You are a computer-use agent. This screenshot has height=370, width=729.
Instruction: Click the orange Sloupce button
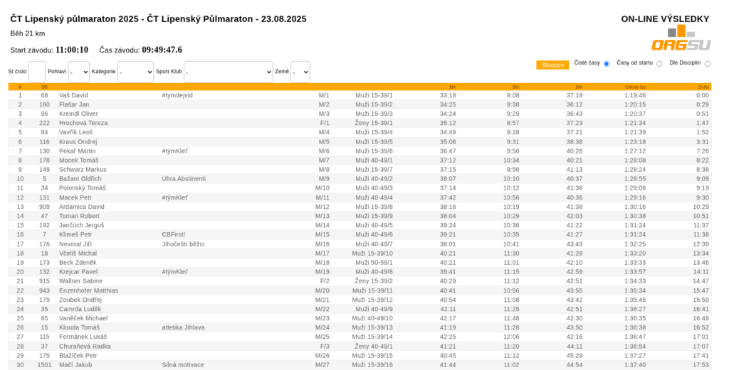tap(552, 65)
